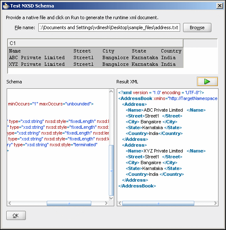The width and height of the screenshot is (226, 230).
Task: Close the Test NXSD Schema dialog
Action: (x=220, y=6)
